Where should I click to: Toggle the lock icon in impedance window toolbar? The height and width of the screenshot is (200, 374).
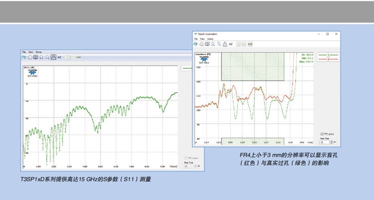click(224, 44)
